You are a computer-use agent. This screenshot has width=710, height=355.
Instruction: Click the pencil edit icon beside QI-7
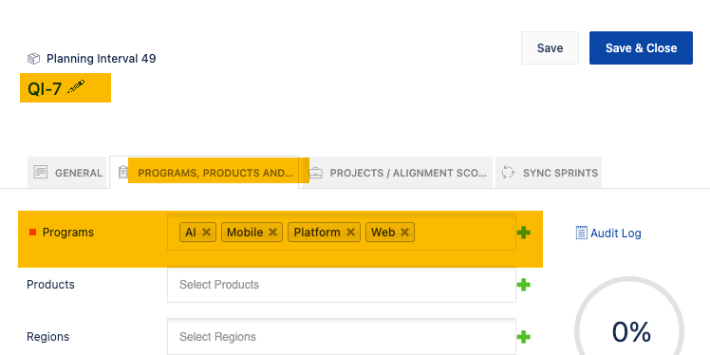[76, 86]
